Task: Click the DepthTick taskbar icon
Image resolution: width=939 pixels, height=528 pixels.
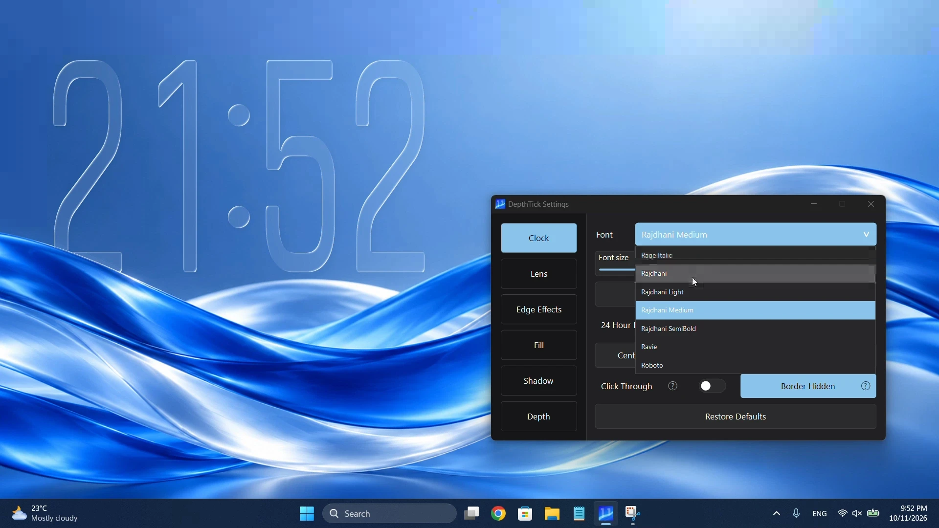Action: point(606,514)
